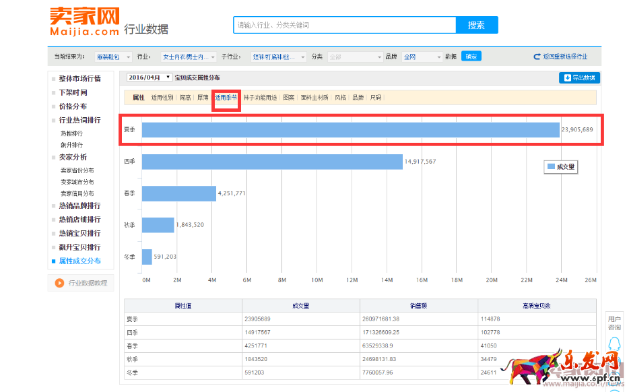Image resolution: width=627 pixels, height=392 pixels.
Task: Open 价格分布 in the left sidebar
Action: (74, 106)
